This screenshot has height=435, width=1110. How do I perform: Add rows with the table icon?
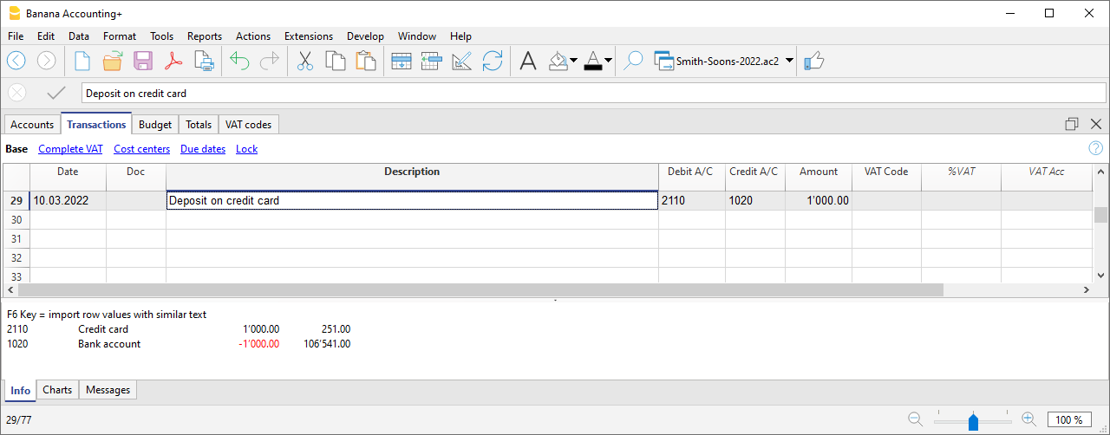[402, 61]
